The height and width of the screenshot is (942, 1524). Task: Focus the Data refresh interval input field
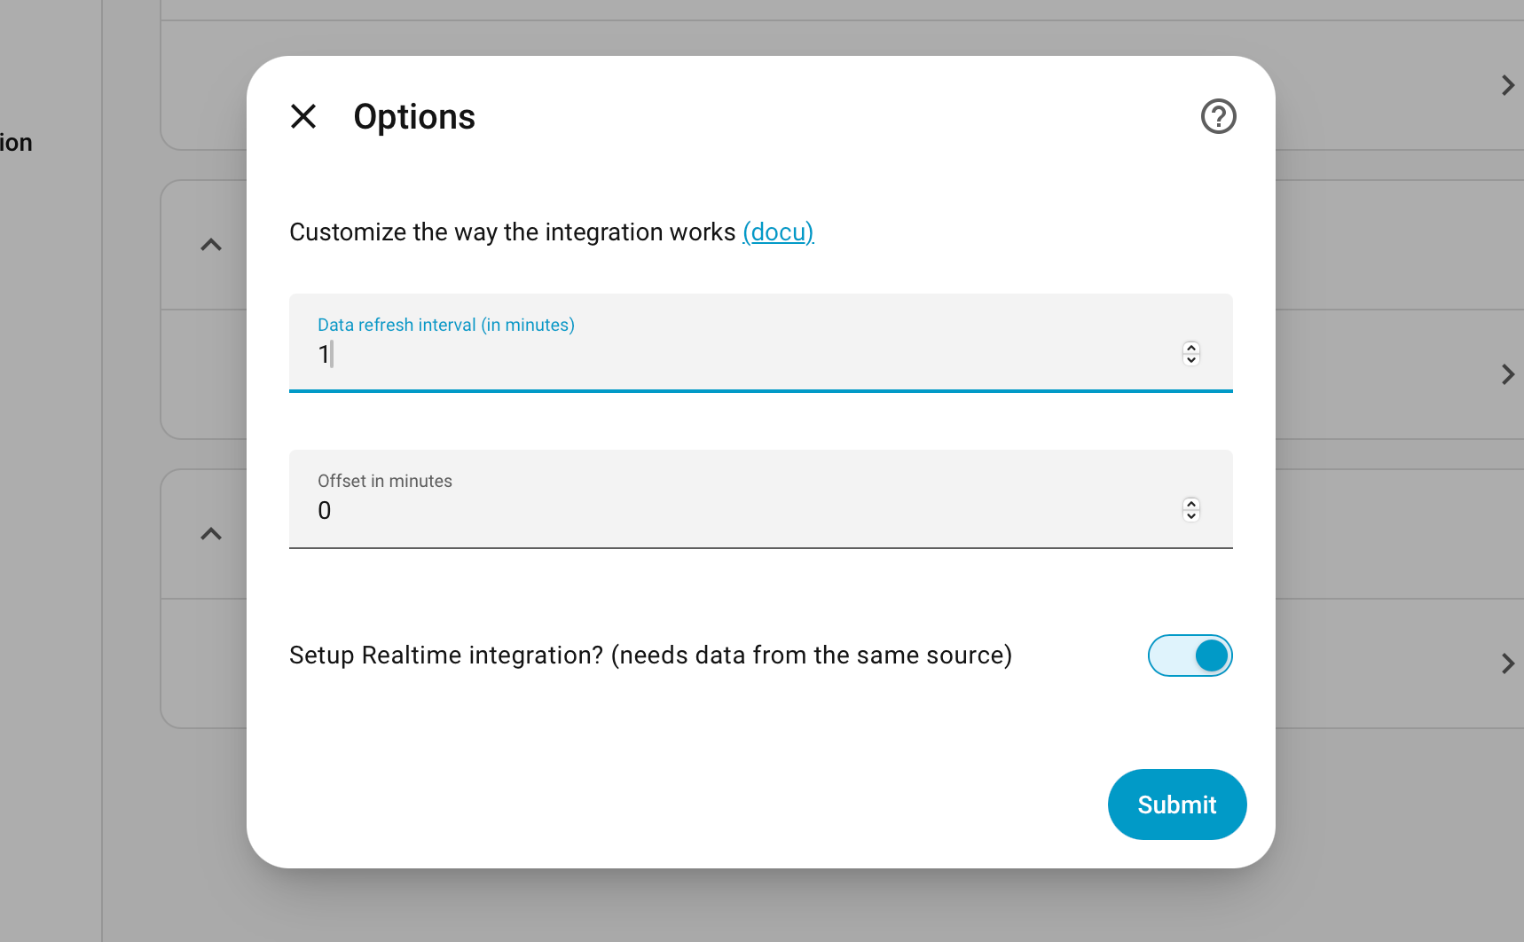(x=760, y=342)
